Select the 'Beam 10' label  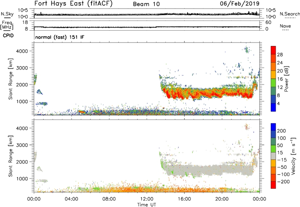click(x=146, y=4)
